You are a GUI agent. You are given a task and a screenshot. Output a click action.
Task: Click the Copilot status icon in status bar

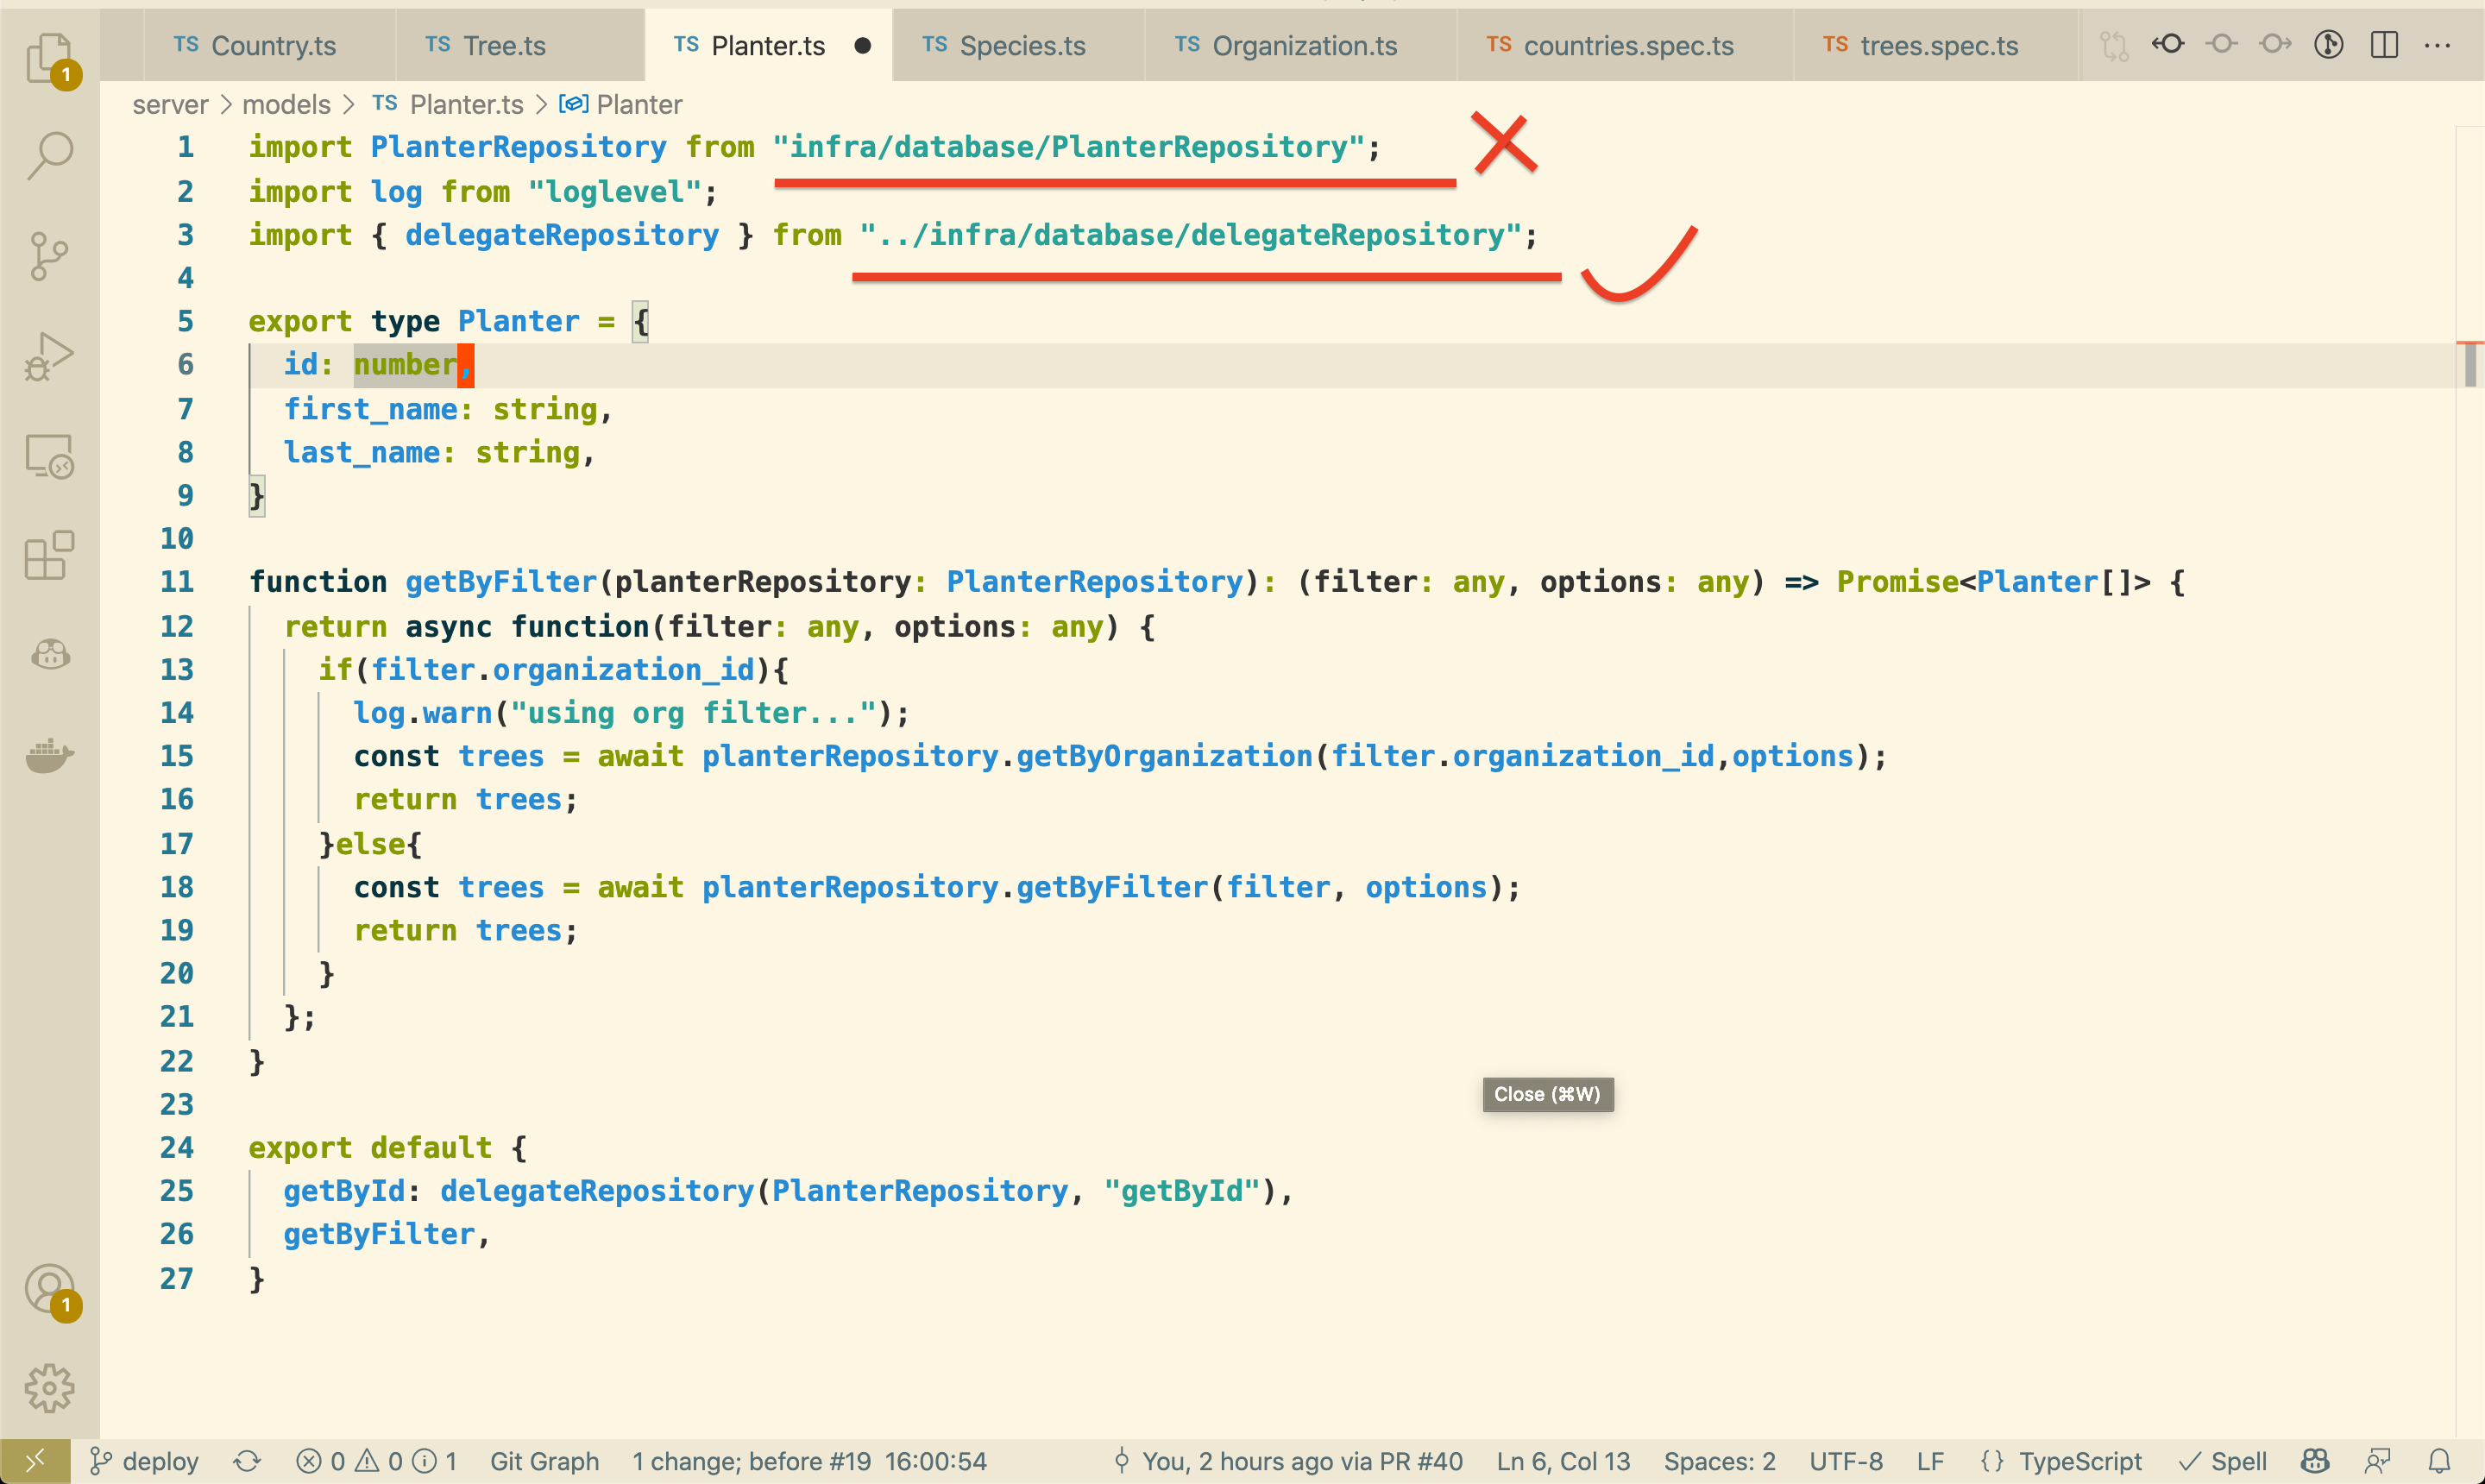coord(2315,1461)
